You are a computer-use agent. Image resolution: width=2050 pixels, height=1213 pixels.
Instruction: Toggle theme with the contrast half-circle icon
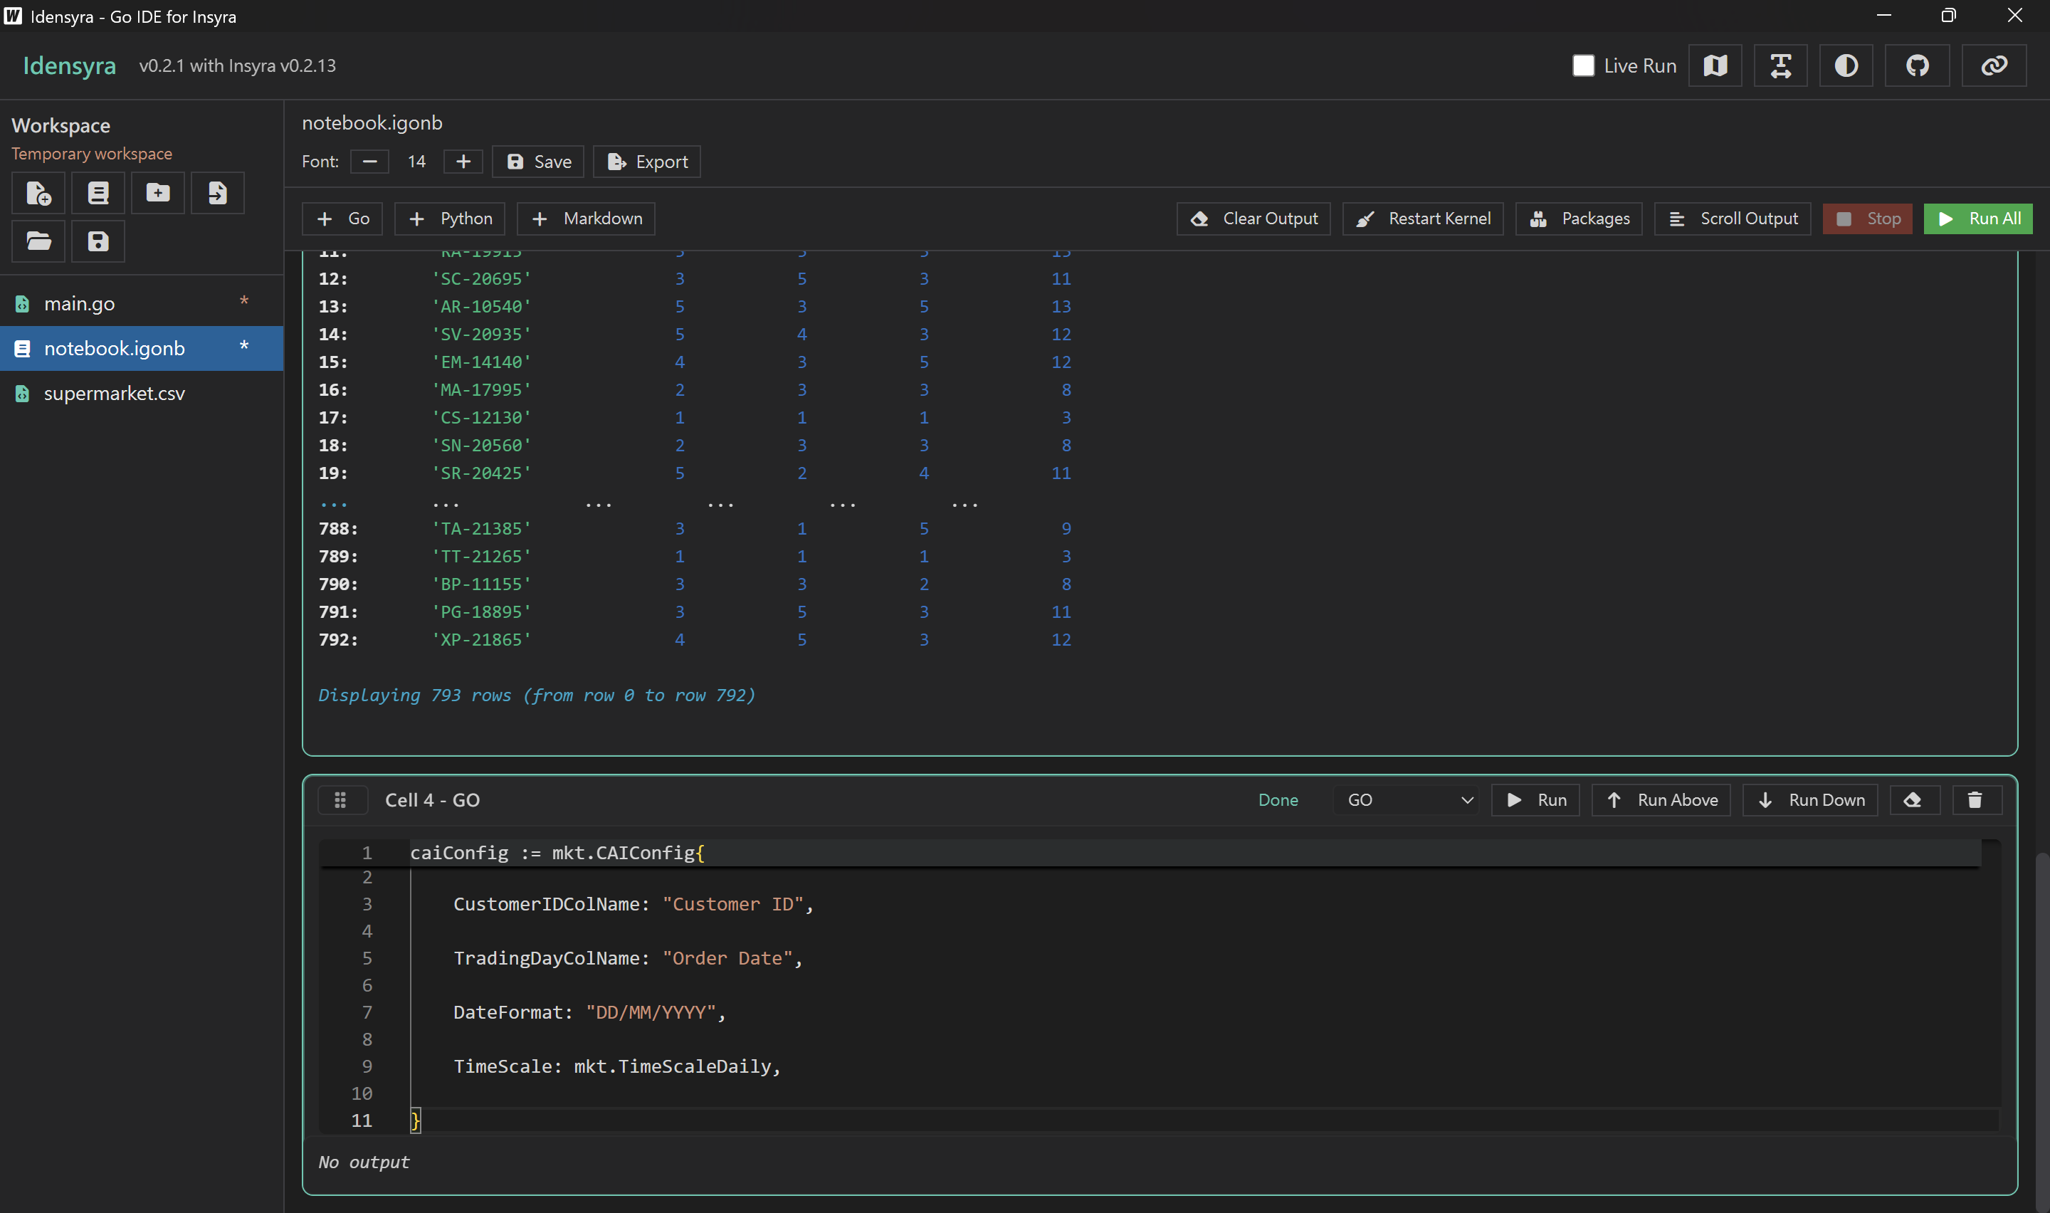tap(1846, 65)
